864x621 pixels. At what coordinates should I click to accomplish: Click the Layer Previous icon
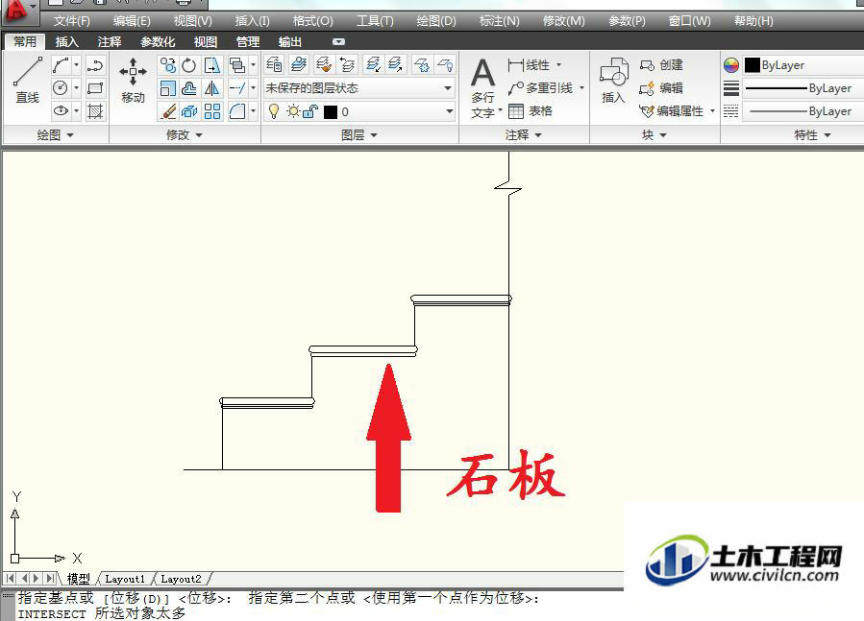pos(348,64)
